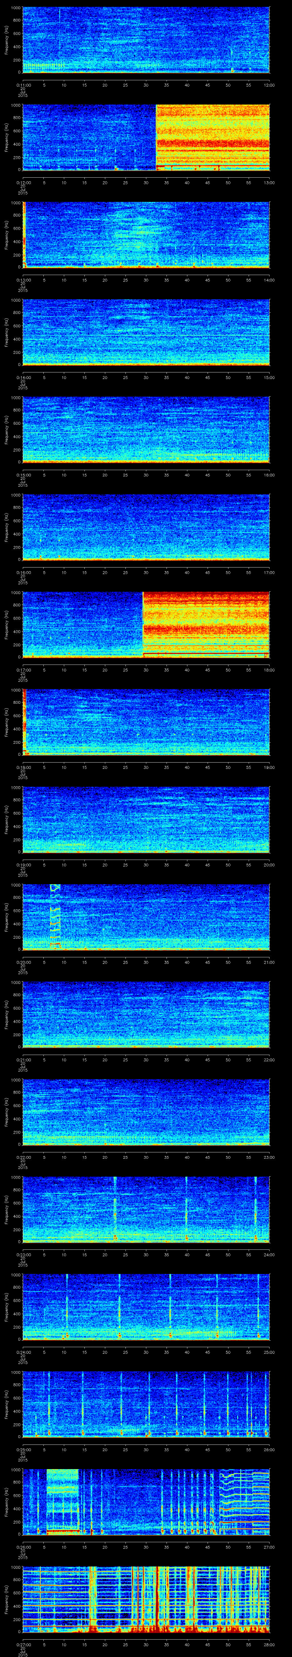
Task: Select the 0:14:00 spectrogram panel
Action: (146, 332)
